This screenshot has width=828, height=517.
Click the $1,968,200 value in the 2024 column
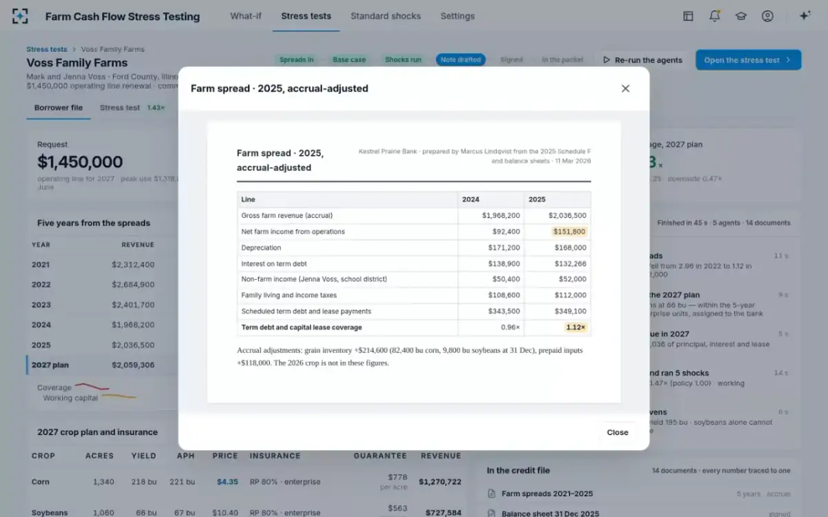point(501,216)
